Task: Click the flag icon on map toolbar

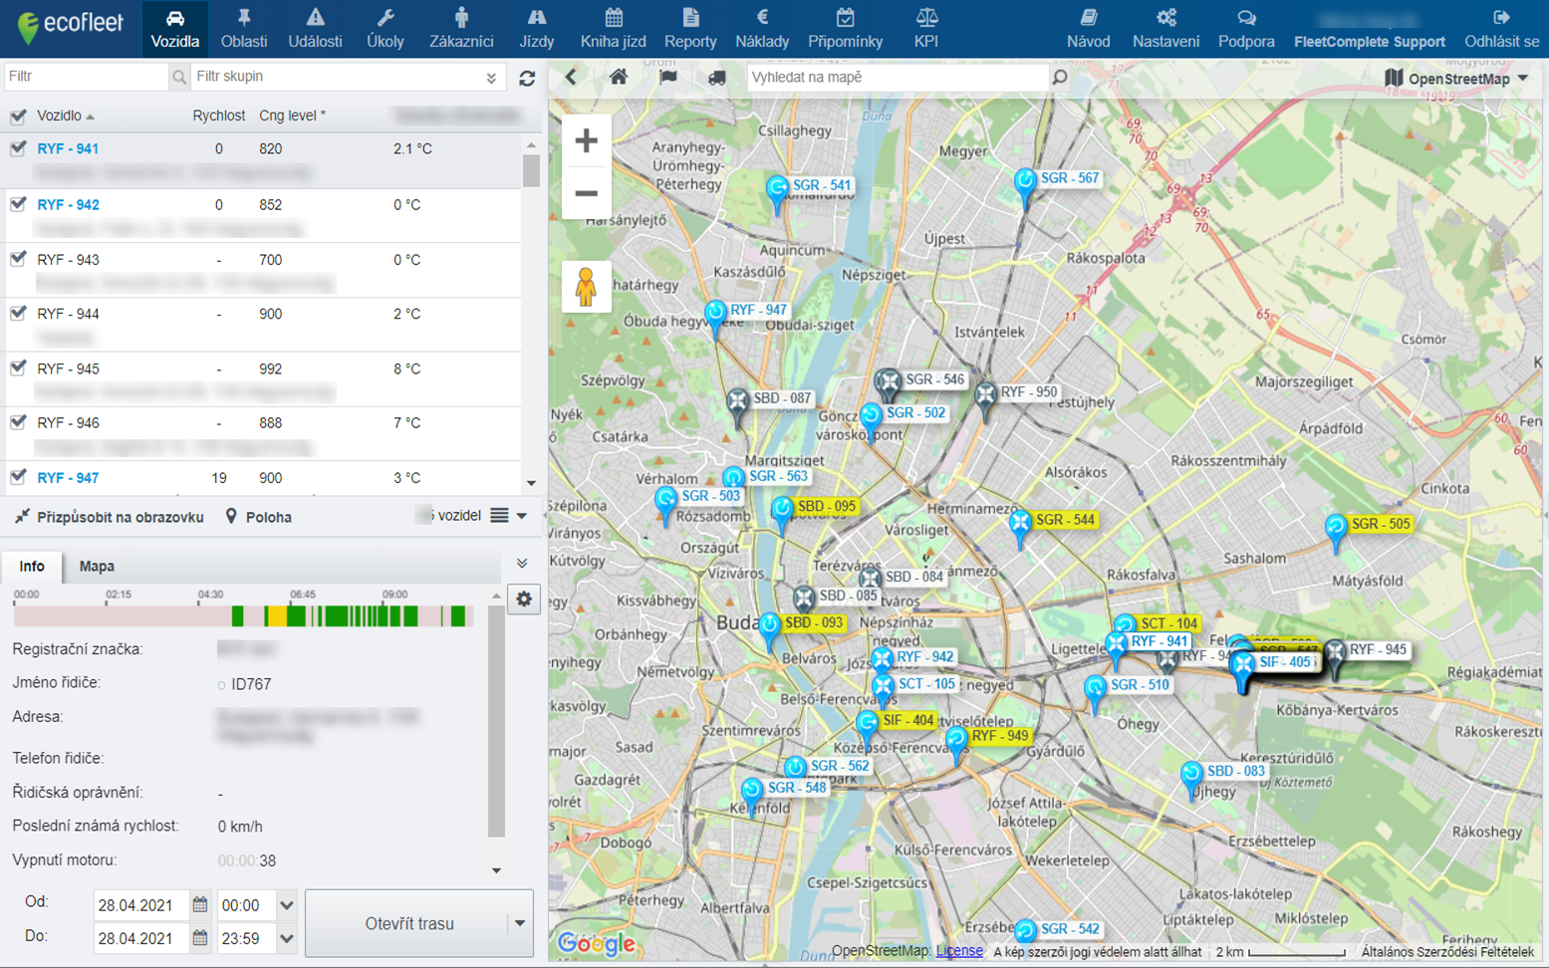Action: [668, 77]
